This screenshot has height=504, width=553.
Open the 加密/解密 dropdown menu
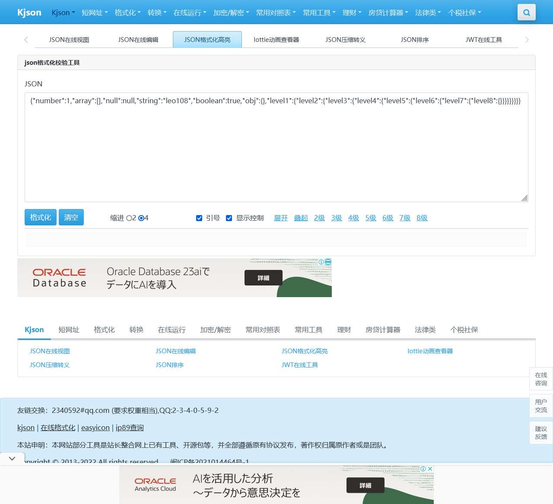[231, 13]
